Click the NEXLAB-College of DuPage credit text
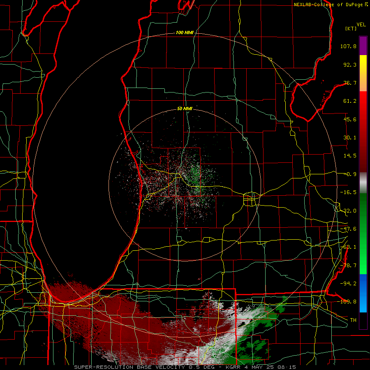 [328, 5]
